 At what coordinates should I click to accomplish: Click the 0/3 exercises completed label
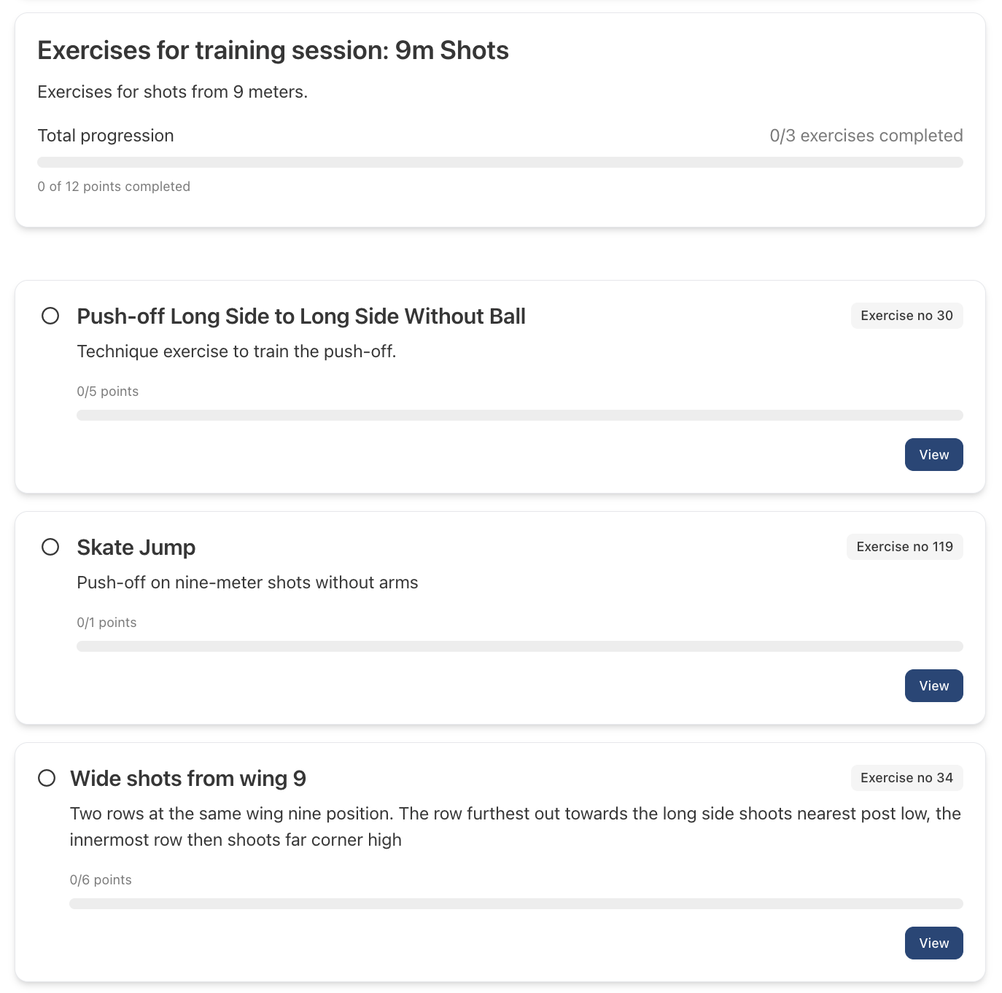[x=866, y=135]
